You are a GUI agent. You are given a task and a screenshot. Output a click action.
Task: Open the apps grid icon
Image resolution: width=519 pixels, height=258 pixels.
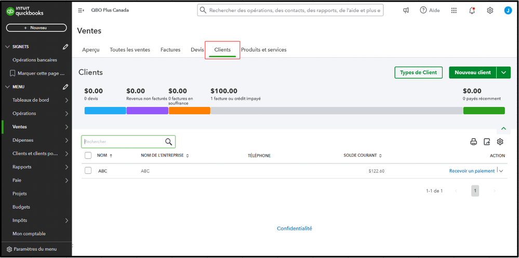(x=454, y=10)
